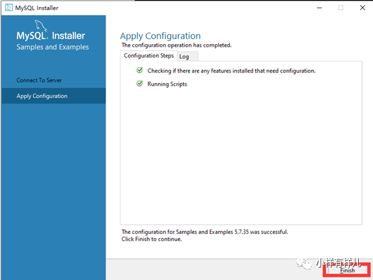
Task: Click the green check beside Running Scripts
Action: (x=140, y=84)
